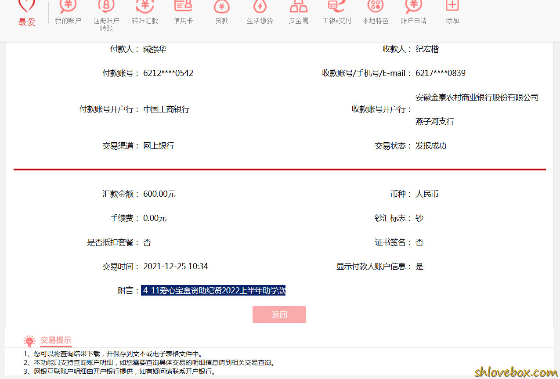Image resolution: width=560 pixels, height=379 pixels.
Task: Click the 交易时间 label
Action: tap(121, 267)
